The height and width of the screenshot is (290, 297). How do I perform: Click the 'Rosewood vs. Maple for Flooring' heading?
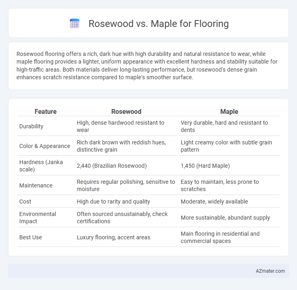tap(159, 24)
